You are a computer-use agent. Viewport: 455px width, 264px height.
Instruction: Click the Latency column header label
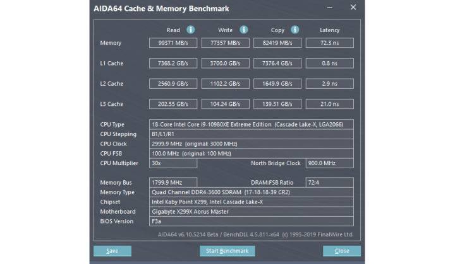pyautogui.click(x=330, y=30)
